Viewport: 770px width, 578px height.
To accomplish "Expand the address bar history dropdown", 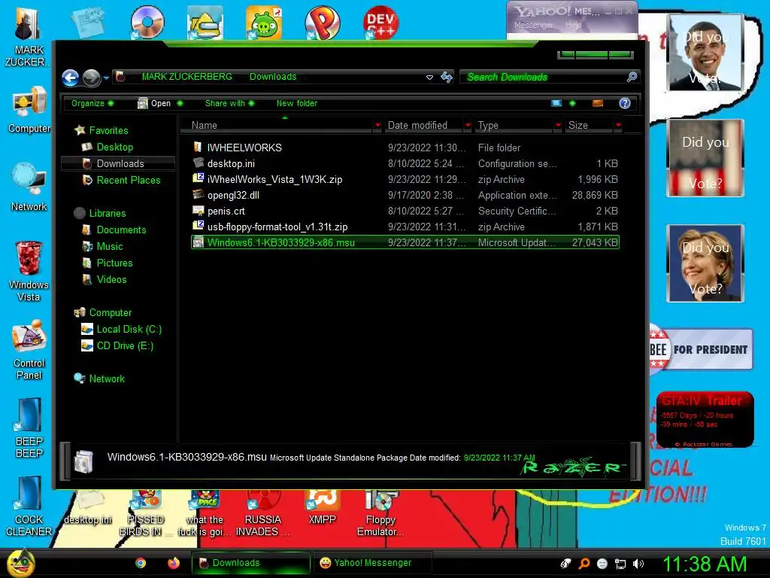I will click(429, 78).
